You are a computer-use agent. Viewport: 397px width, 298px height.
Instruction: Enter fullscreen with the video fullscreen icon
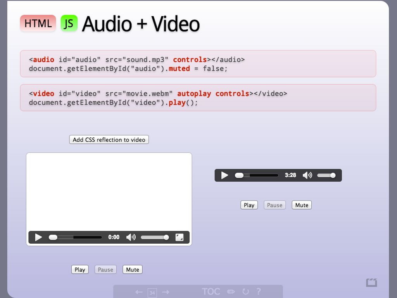180,237
